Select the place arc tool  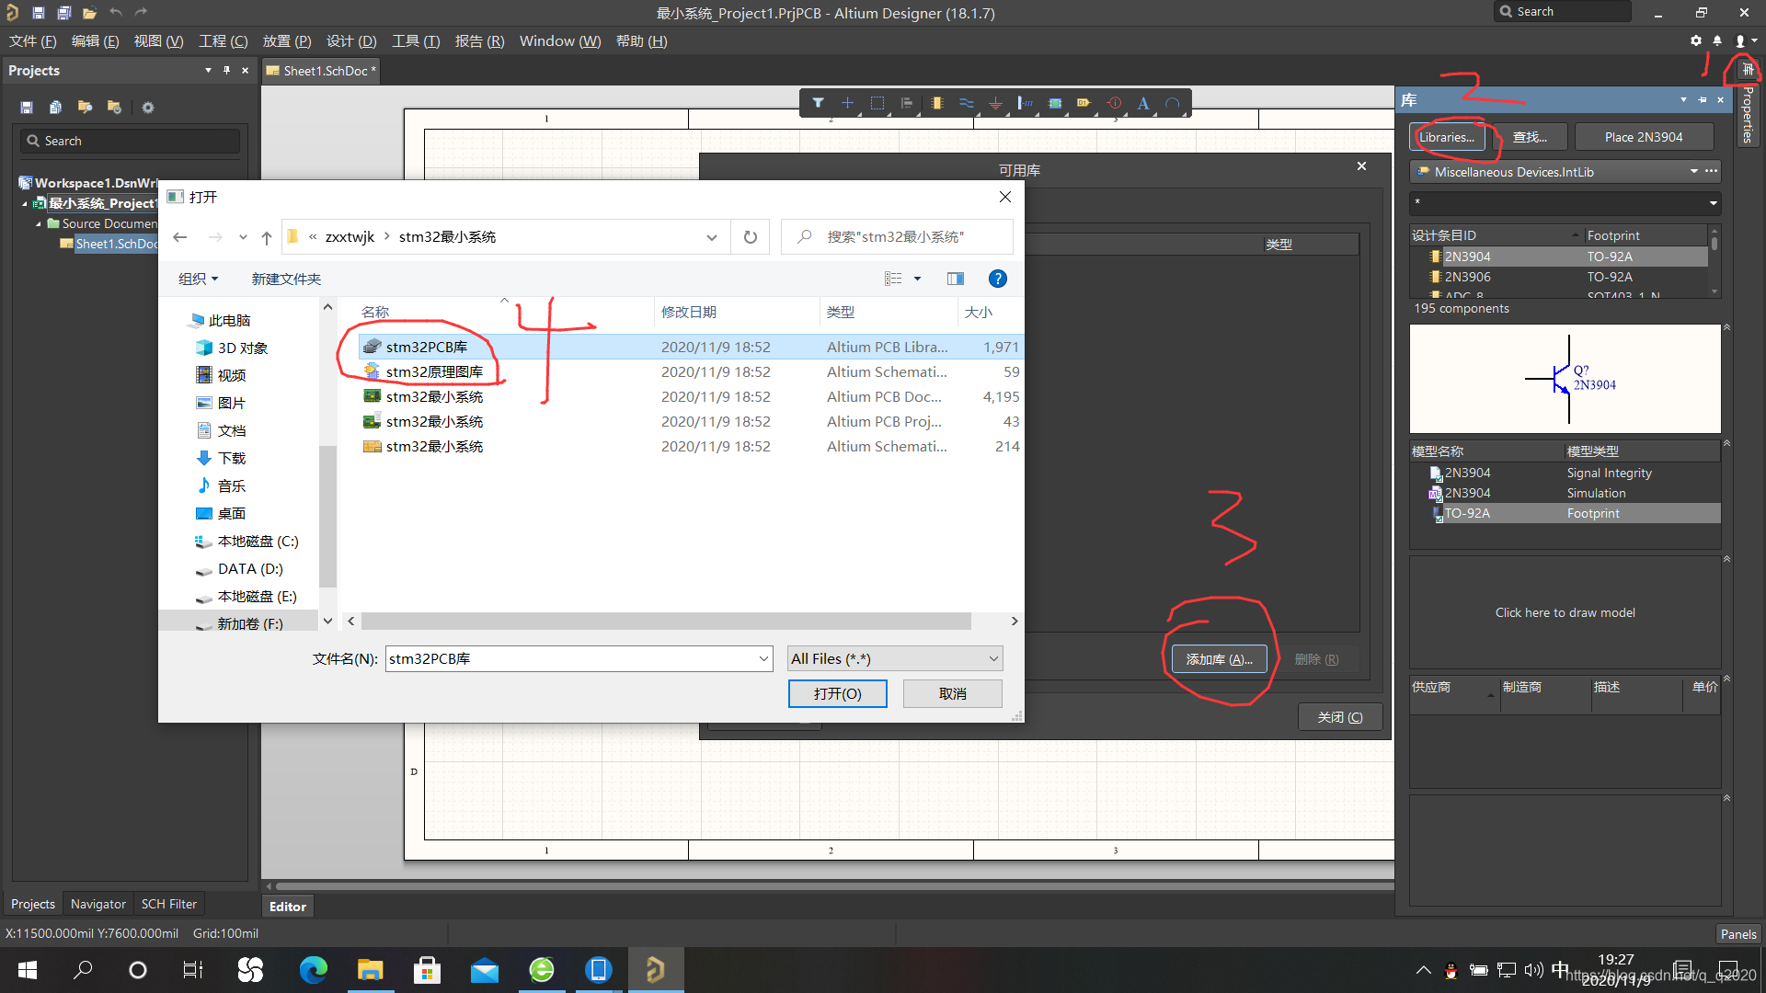point(1173,103)
